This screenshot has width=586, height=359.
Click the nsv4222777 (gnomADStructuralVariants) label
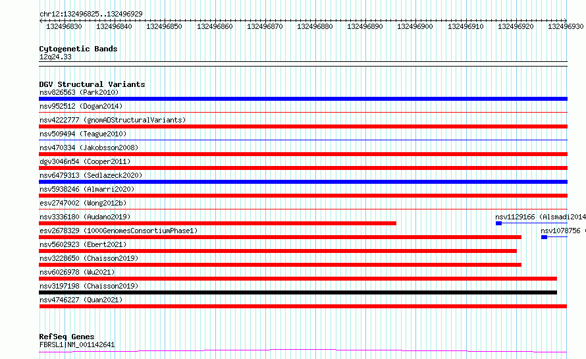click(113, 120)
